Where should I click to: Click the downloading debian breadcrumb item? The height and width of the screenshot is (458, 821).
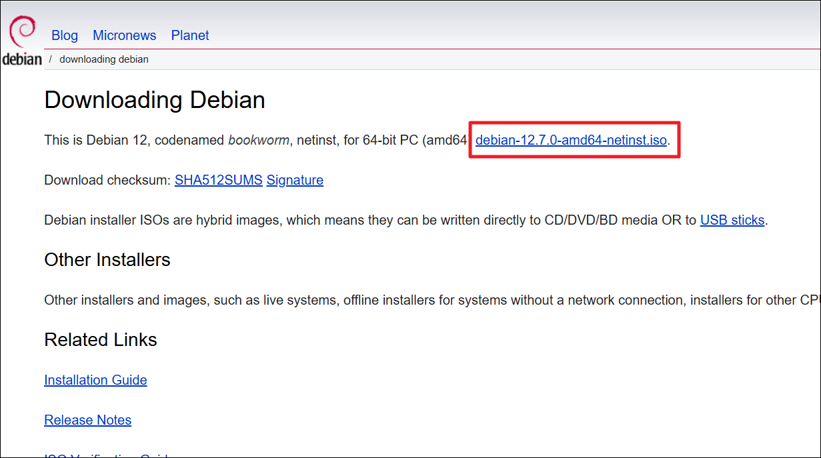coord(103,59)
